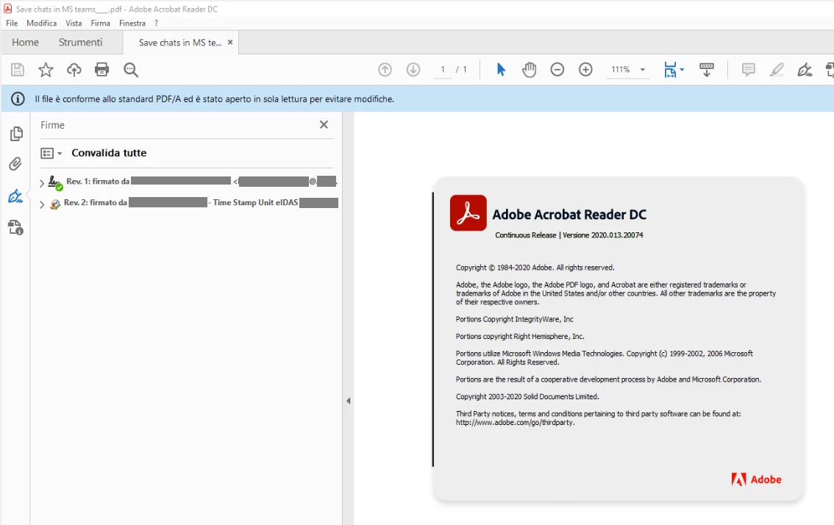Screen dimensions: 834x525
Task: Switch to the Home tab
Action: 25,42
